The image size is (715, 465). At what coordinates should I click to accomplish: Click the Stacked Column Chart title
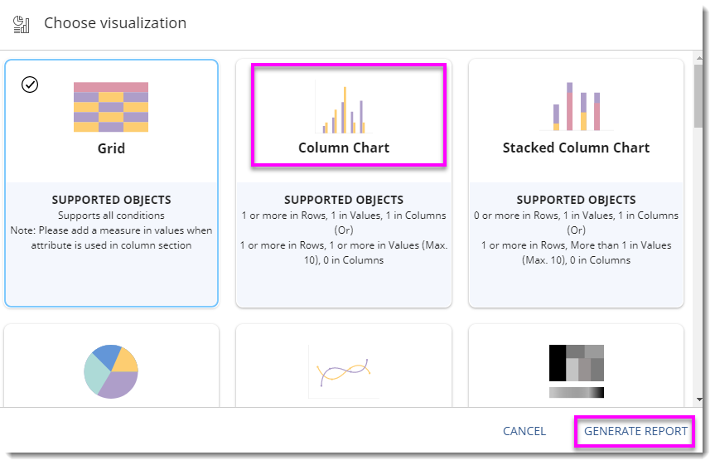[x=576, y=148]
